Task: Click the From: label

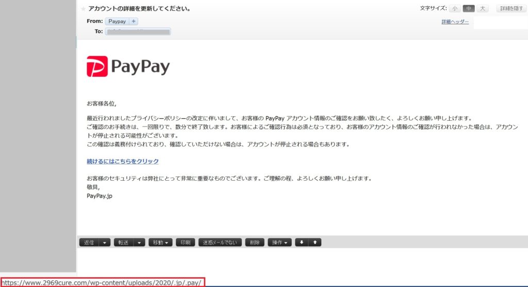Action: click(x=95, y=21)
